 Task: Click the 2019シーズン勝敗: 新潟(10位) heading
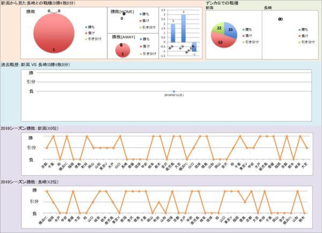33,129
